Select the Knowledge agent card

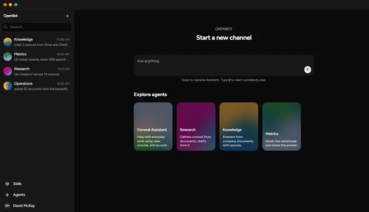click(238, 126)
